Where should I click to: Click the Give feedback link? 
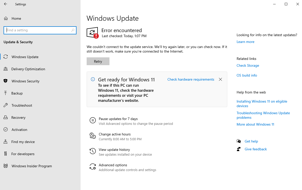coord(256,149)
